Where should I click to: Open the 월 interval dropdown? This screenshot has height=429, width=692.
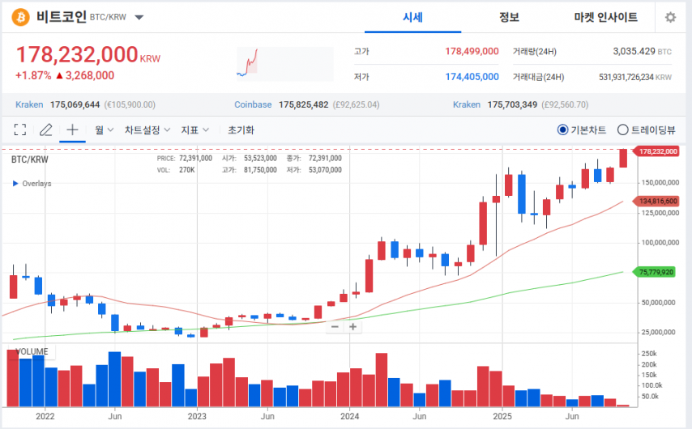point(105,130)
